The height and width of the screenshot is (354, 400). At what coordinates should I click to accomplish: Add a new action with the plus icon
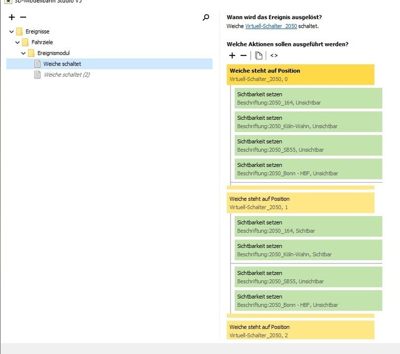pos(232,55)
